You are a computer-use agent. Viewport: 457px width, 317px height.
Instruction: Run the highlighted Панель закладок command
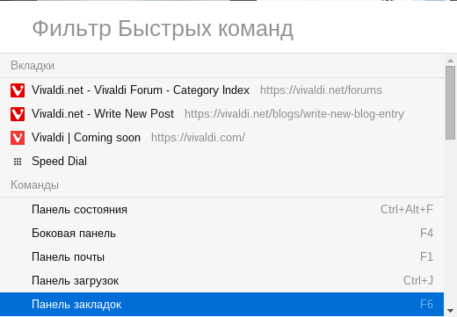tap(221, 305)
